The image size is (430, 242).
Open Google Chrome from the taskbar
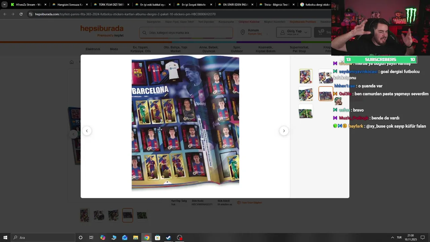click(147, 238)
